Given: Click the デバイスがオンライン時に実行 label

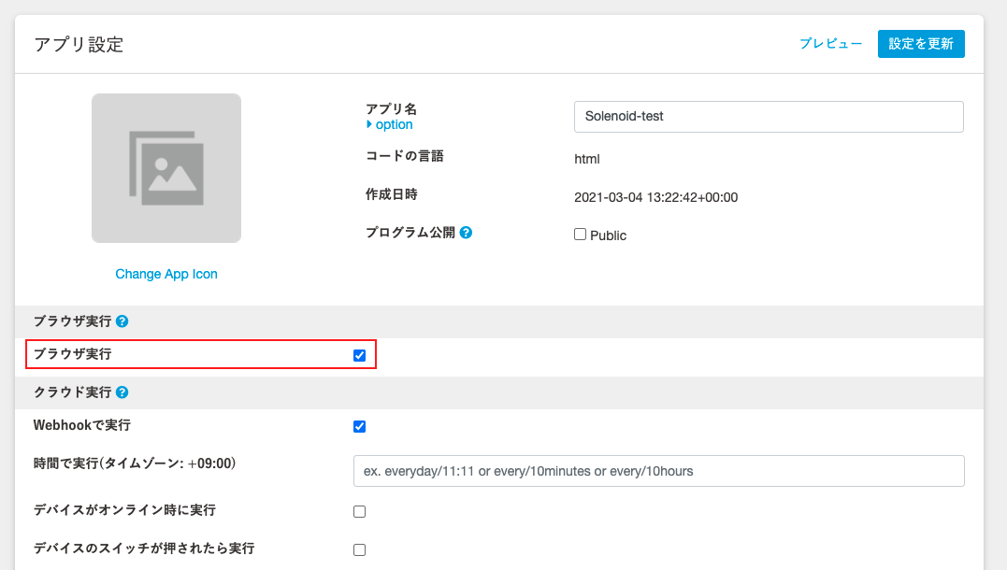Looking at the screenshot, I should coord(124,509).
